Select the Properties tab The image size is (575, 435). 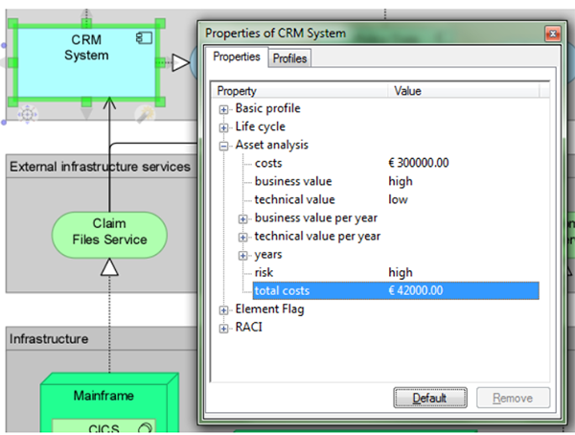pyautogui.click(x=237, y=57)
